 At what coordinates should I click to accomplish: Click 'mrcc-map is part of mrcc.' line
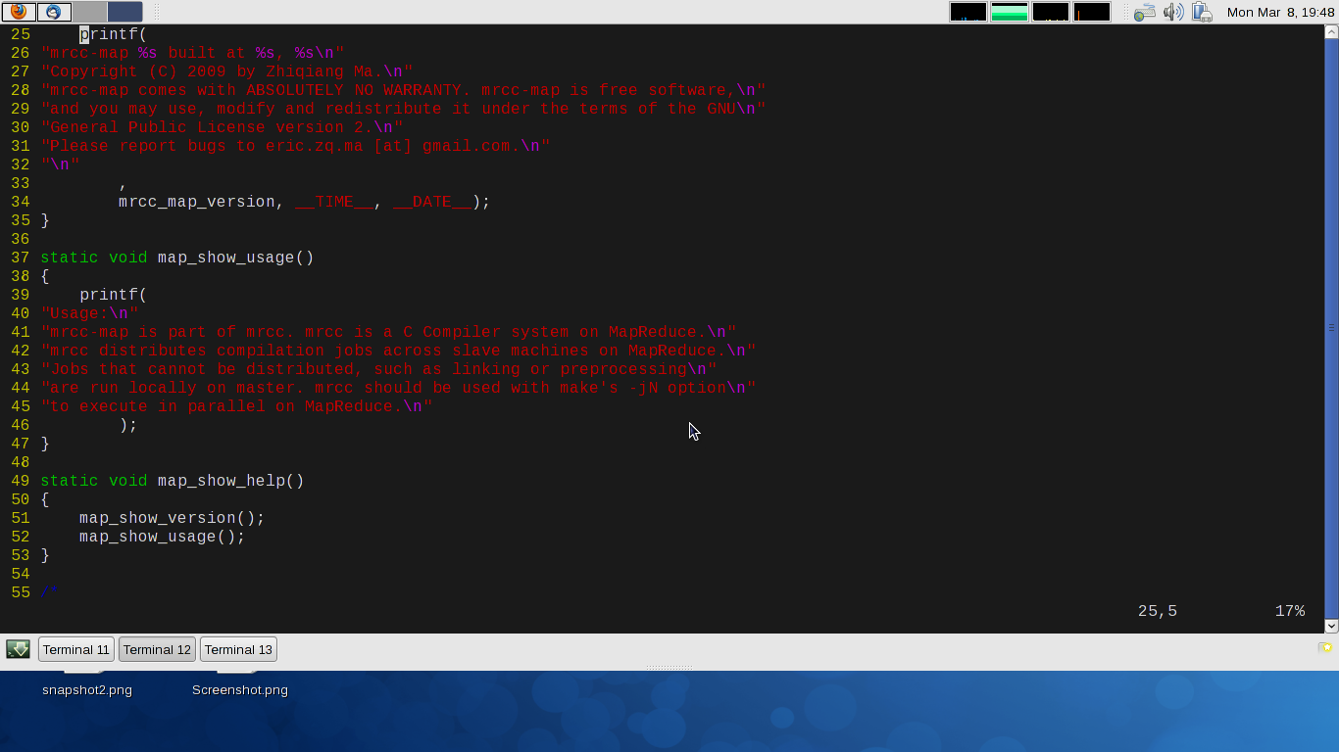click(388, 332)
